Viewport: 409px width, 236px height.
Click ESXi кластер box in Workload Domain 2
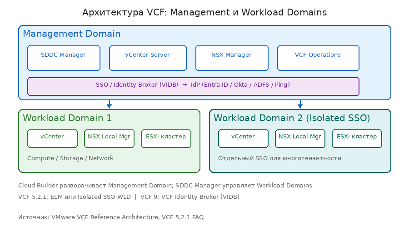click(x=357, y=138)
